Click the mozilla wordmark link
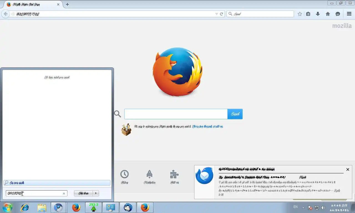 342,26
